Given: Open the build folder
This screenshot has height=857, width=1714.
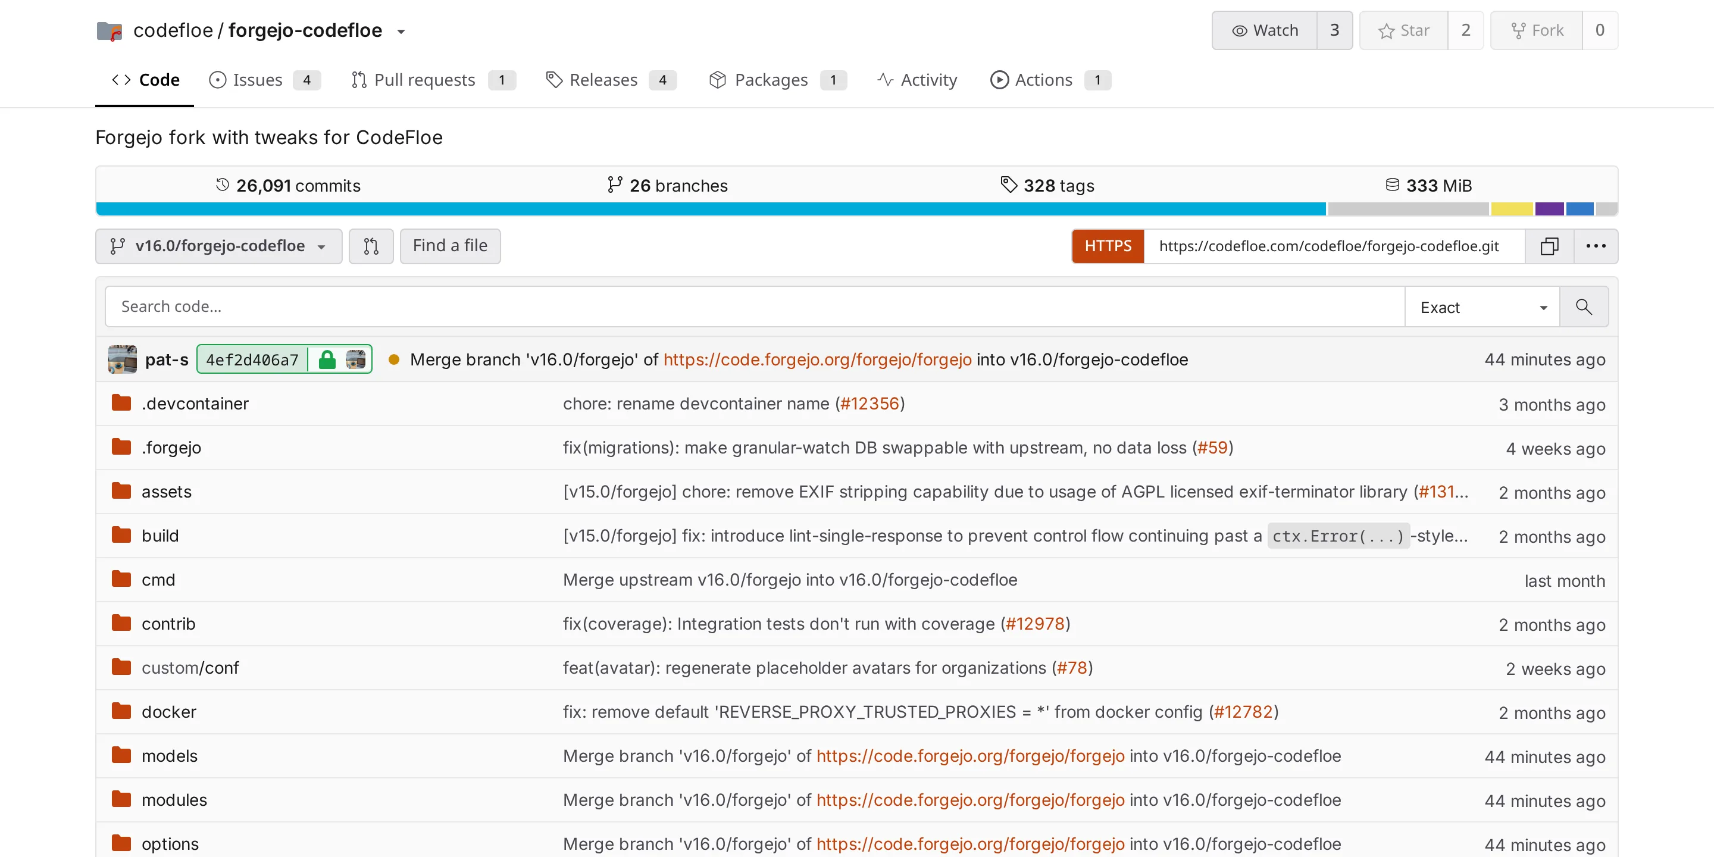Looking at the screenshot, I should (160, 536).
